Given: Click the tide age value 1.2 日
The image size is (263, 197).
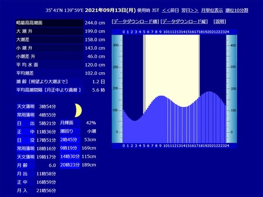Looking at the screenshot, I should tap(99, 82).
